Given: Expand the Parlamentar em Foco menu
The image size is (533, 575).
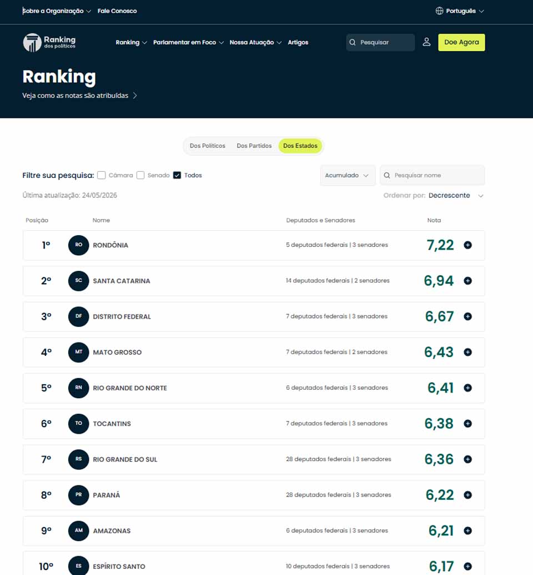Looking at the screenshot, I should [188, 42].
